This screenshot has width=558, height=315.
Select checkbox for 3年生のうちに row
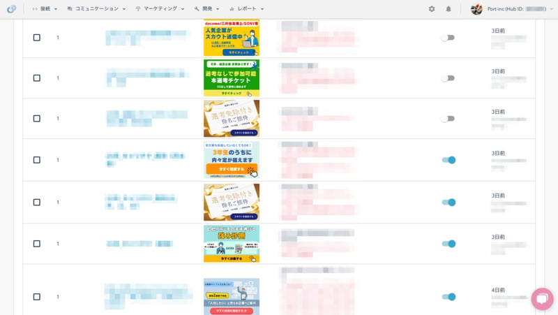[x=37, y=160]
